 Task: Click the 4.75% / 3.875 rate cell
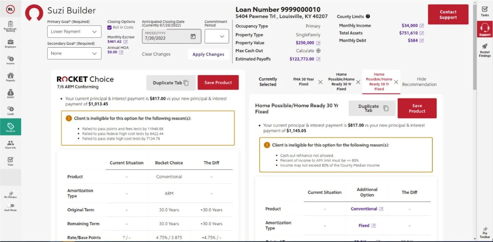[x=169, y=238]
